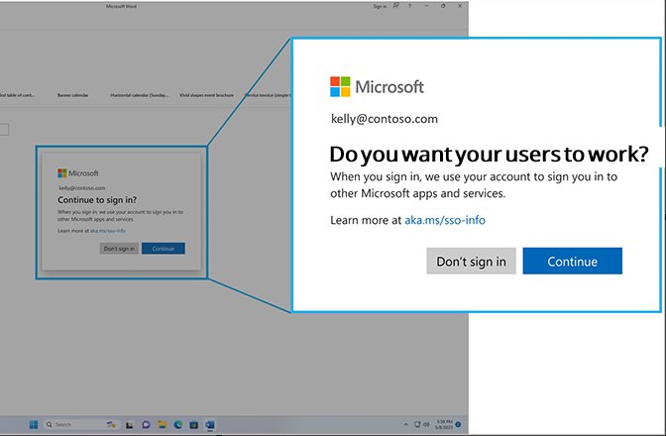This screenshot has height=436, width=666.
Task: Click kelly@contoso.com in the enlarged callout
Action: click(384, 119)
